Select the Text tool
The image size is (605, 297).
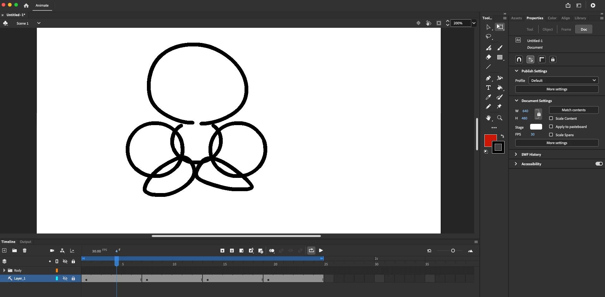point(488,88)
